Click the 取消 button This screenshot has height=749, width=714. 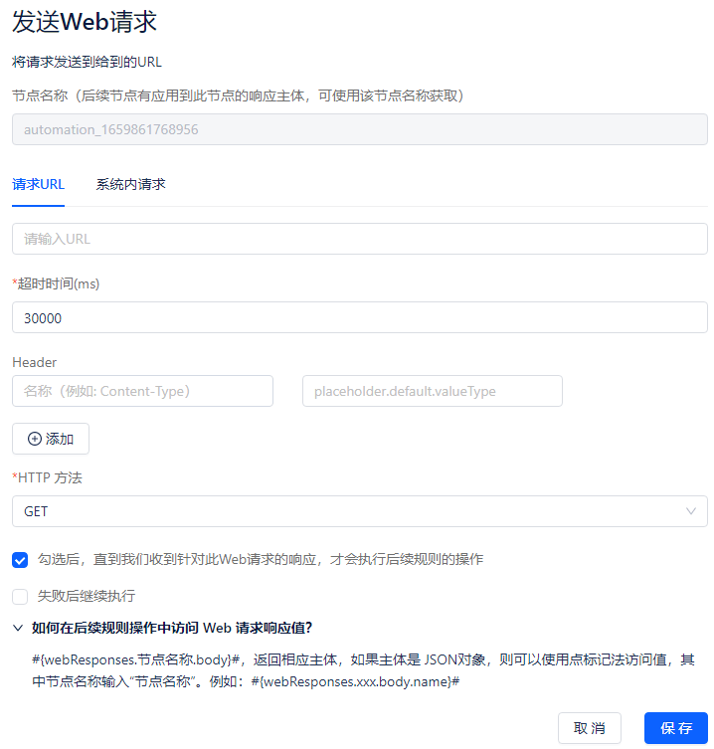pyautogui.click(x=590, y=728)
